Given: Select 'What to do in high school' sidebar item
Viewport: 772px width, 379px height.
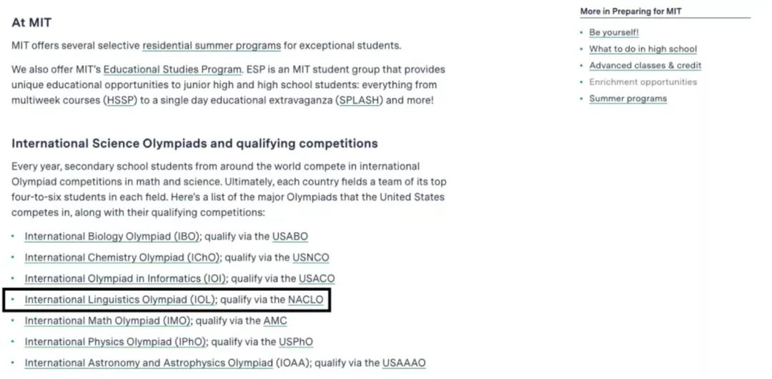Looking at the screenshot, I should [643, 49].
